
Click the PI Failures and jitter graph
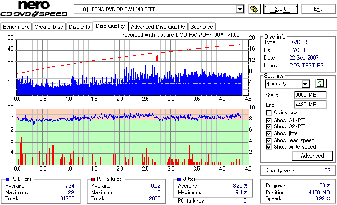click(132, 137)
